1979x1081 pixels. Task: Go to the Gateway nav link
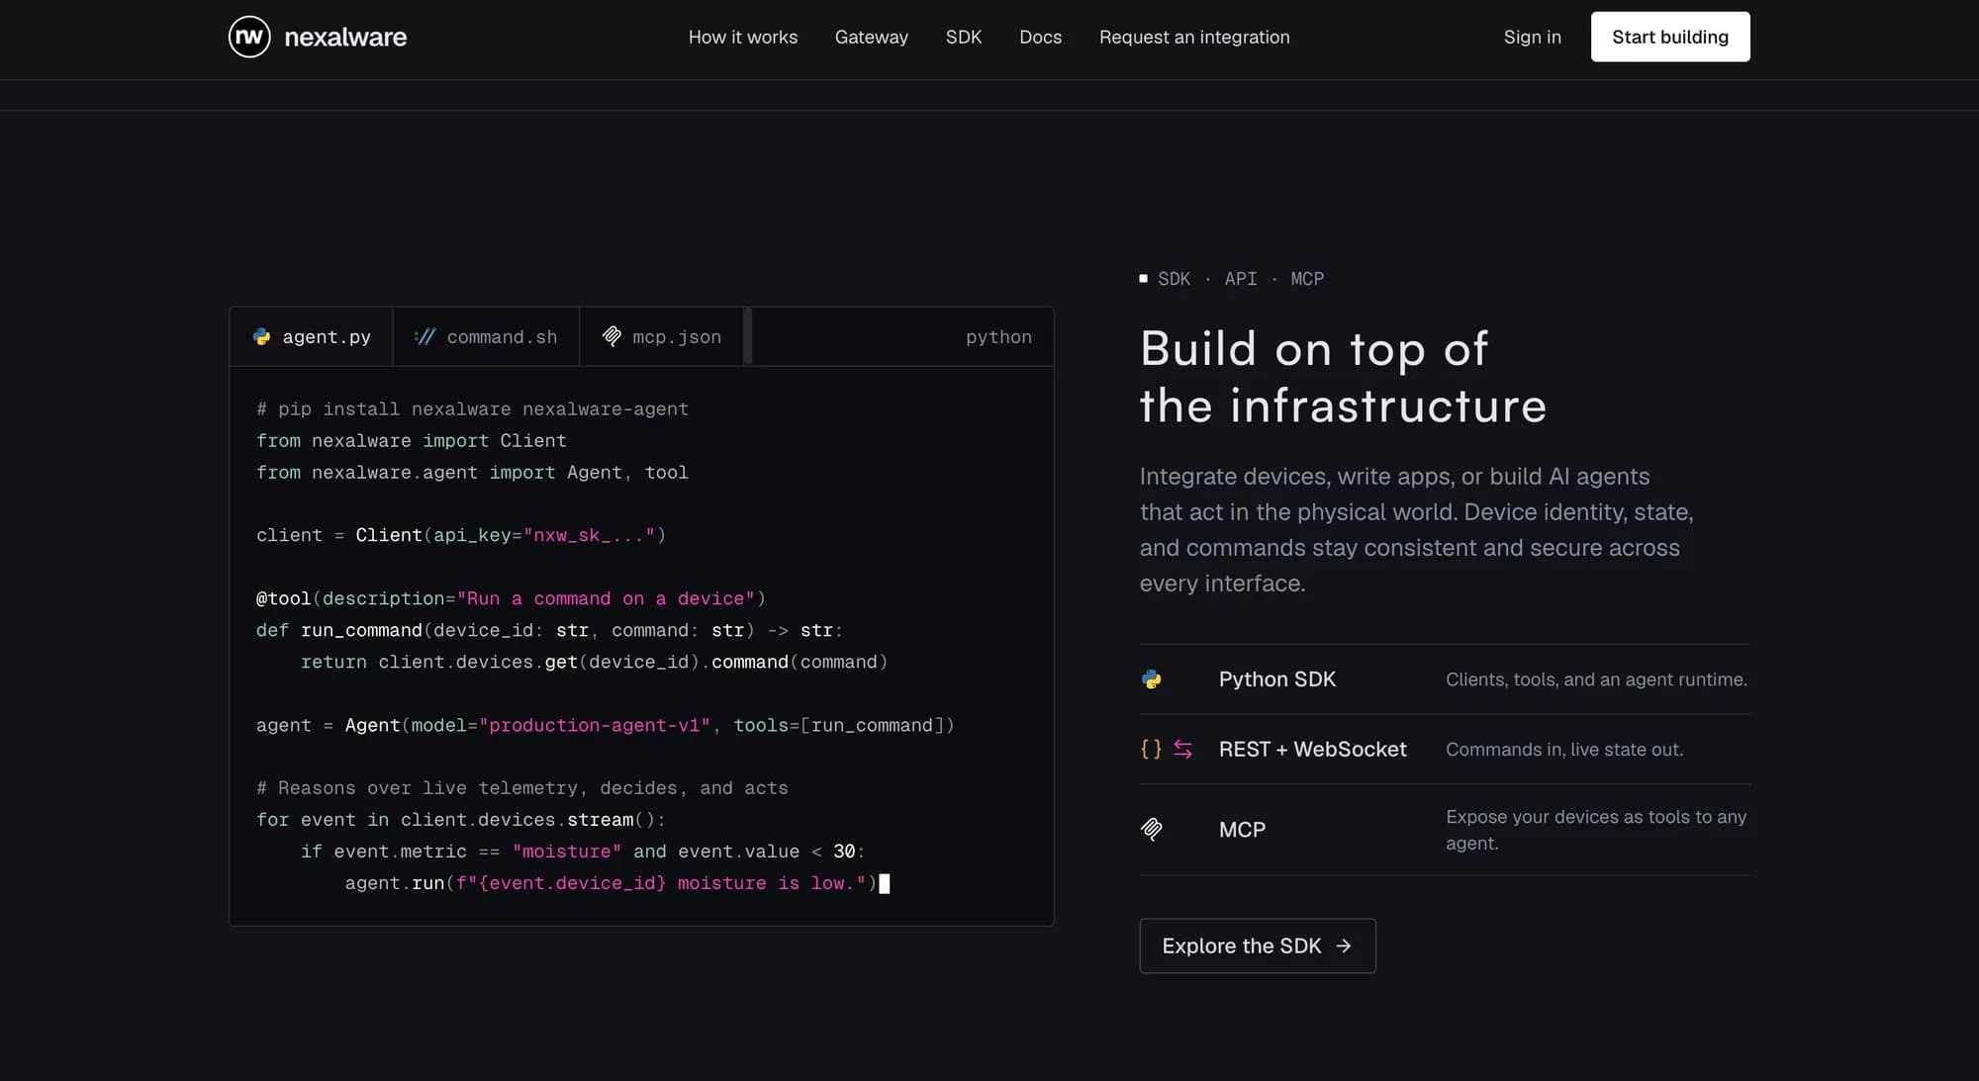tap(872, 38)
